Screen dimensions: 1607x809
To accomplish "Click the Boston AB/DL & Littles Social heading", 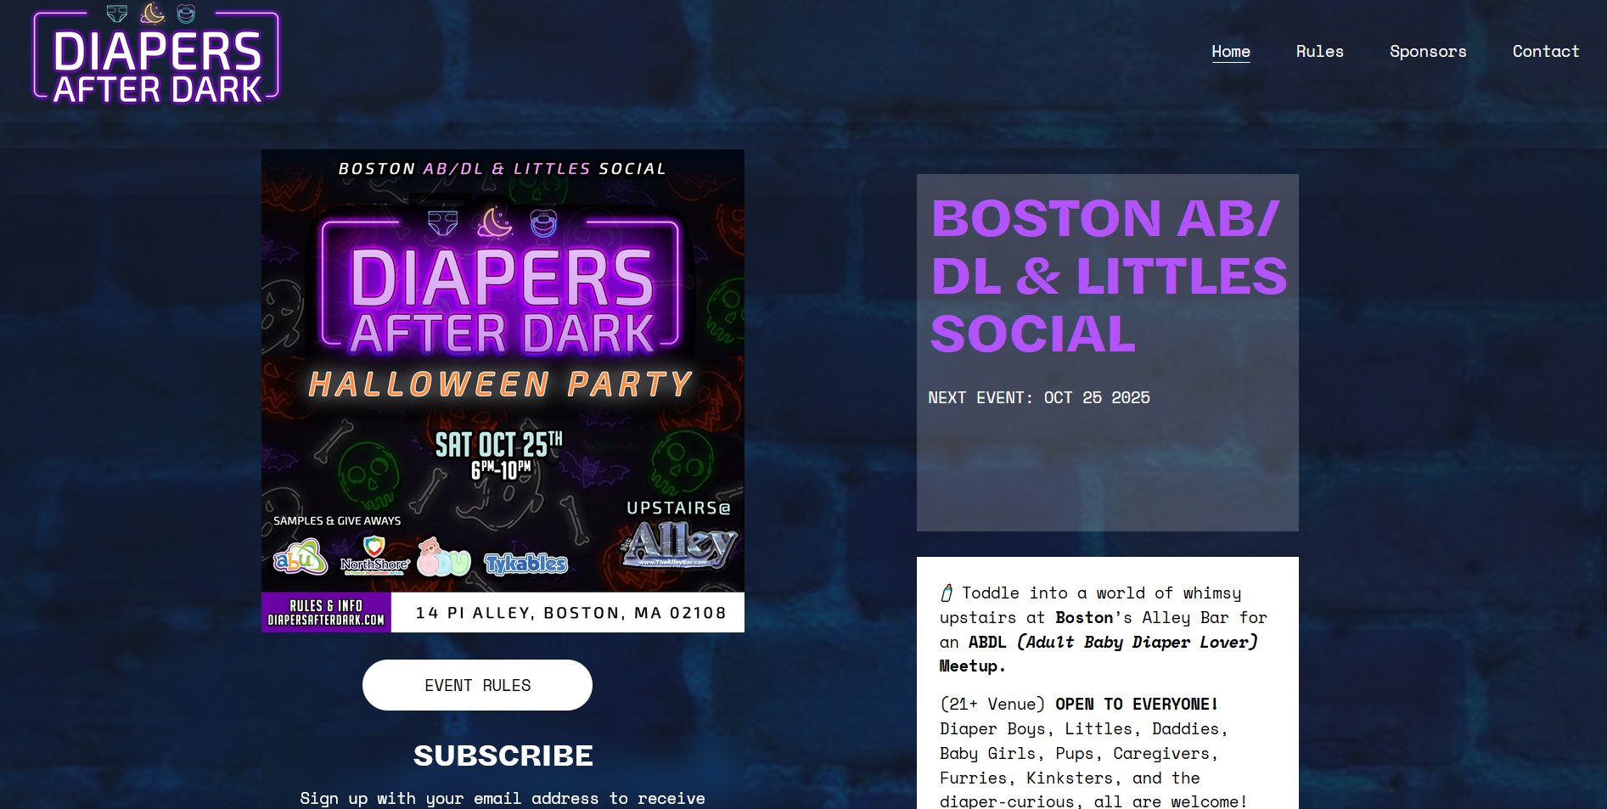I will tap(1109, 276).
